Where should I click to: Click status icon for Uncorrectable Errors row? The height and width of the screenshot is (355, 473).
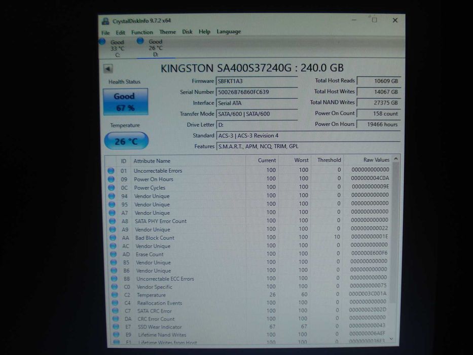pos(111,171)
